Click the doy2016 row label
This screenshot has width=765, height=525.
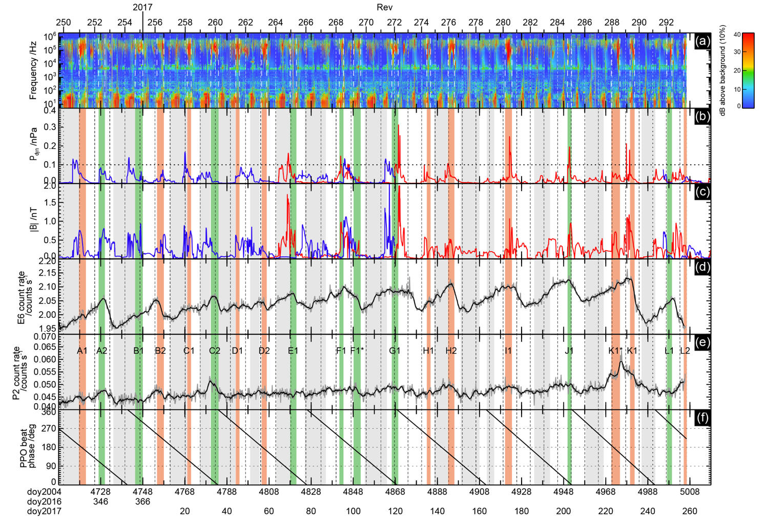click(44, 501)
